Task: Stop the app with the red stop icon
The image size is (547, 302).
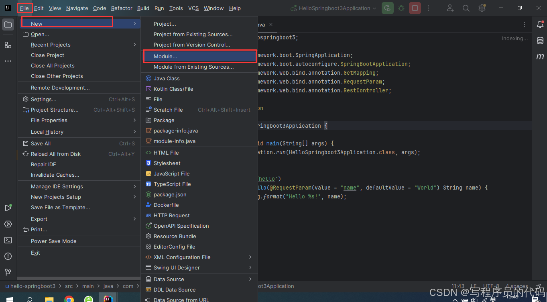Action: coord(415,8)
